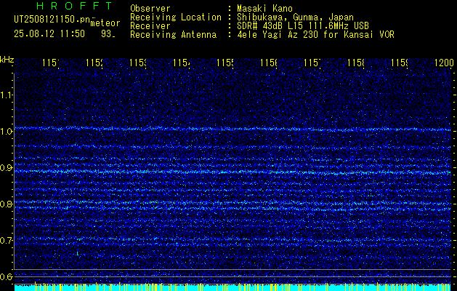This screenshot has height=291, width=457.
Task: Select the observer name Masaki Kano
Action: tap(264, 9)
